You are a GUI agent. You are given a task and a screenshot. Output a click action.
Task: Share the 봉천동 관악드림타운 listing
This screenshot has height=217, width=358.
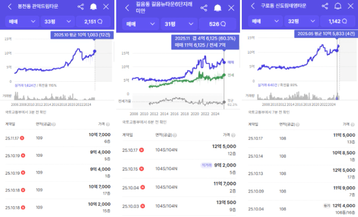pos(80,7)
